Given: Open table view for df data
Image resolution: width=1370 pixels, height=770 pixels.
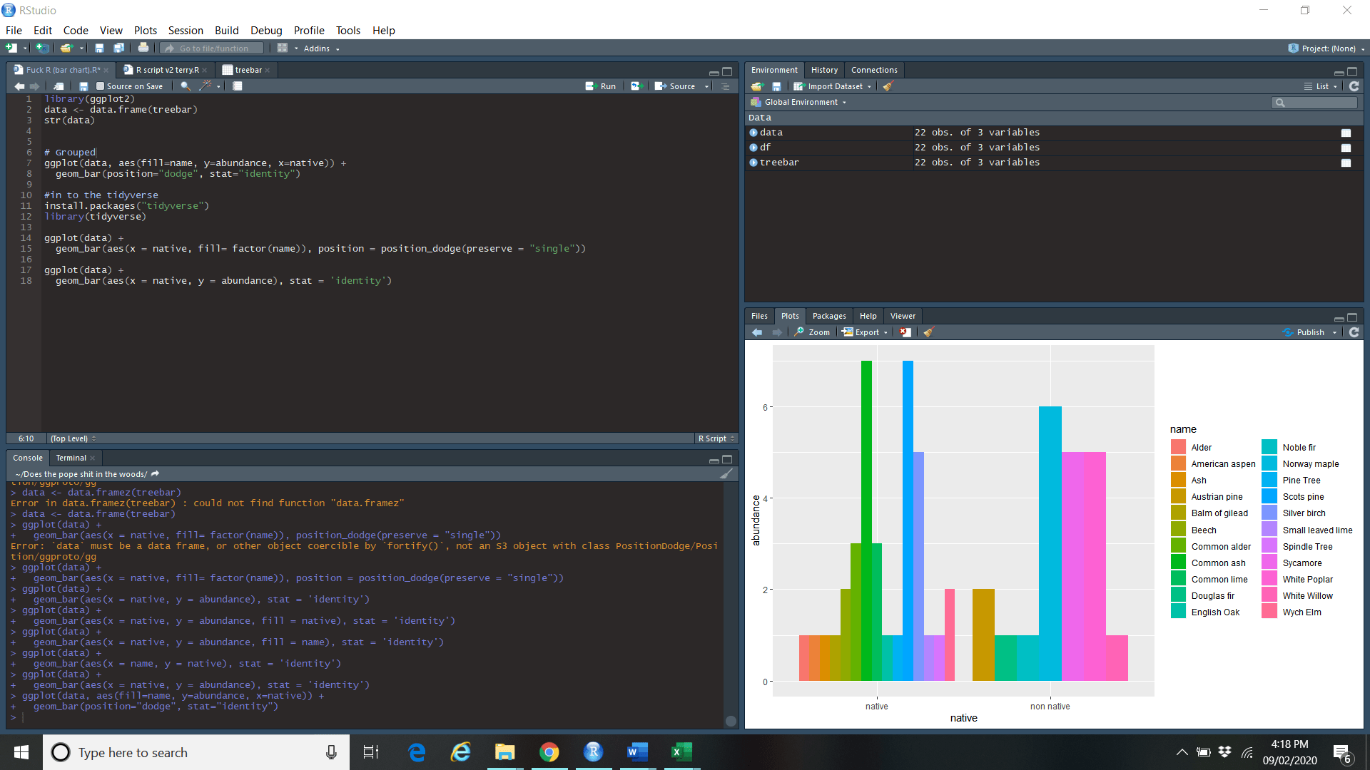Looking at the screenshot, I should pos(1346,148).
